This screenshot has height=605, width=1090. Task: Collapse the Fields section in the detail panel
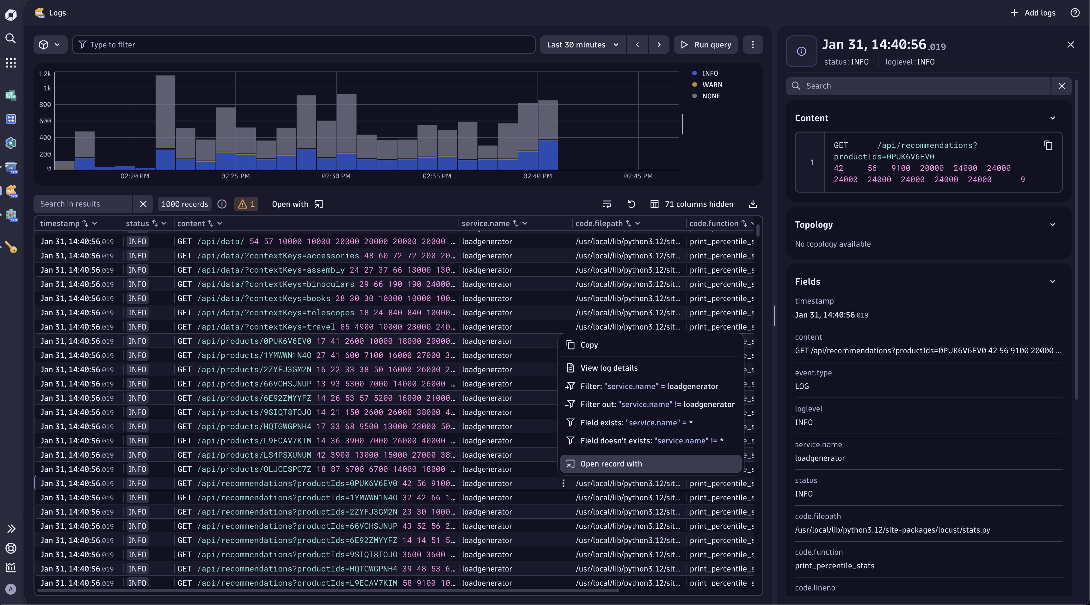tap(1052, 281)
